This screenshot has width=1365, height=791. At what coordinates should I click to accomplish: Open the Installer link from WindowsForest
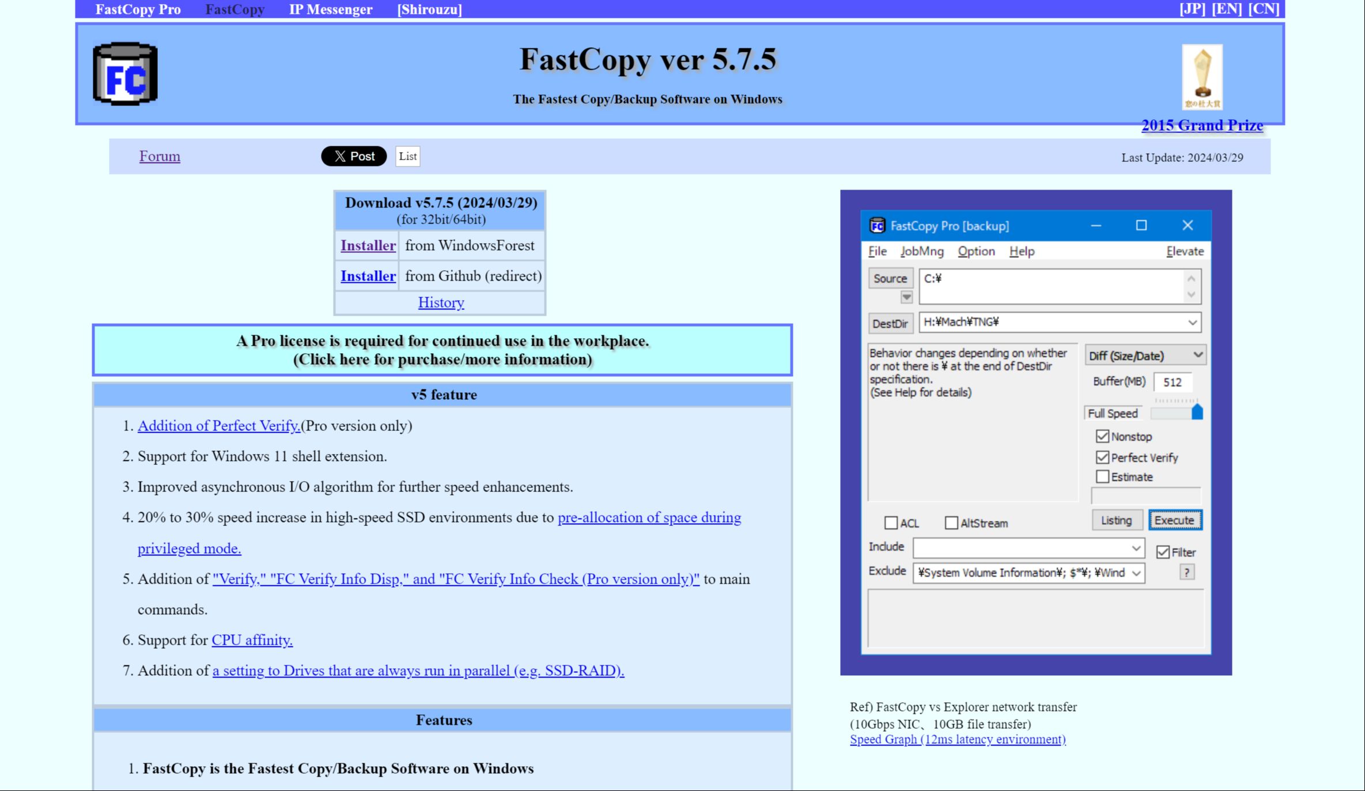point(368,245)
